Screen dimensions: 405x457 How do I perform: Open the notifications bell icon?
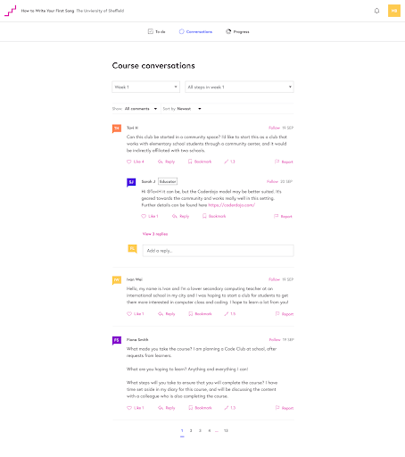point(376,11)
